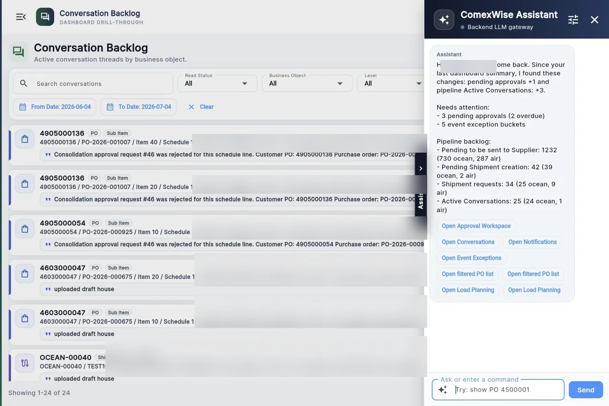The image size is (609, 406).
Task: Open the Read Status dropdown
Action: [217, 83]
